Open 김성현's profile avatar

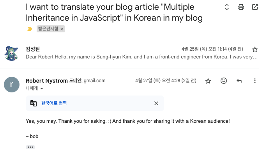11,53
